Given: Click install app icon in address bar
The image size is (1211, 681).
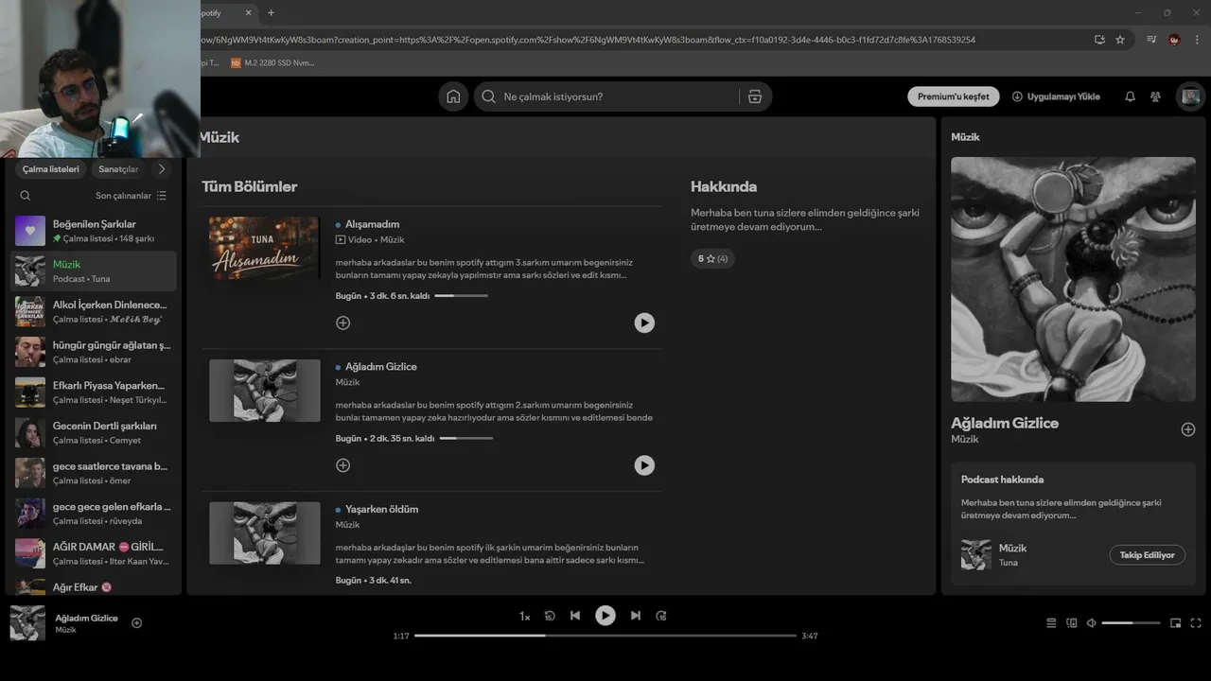Looking at the screenshot, I should tap(1099, 40).
